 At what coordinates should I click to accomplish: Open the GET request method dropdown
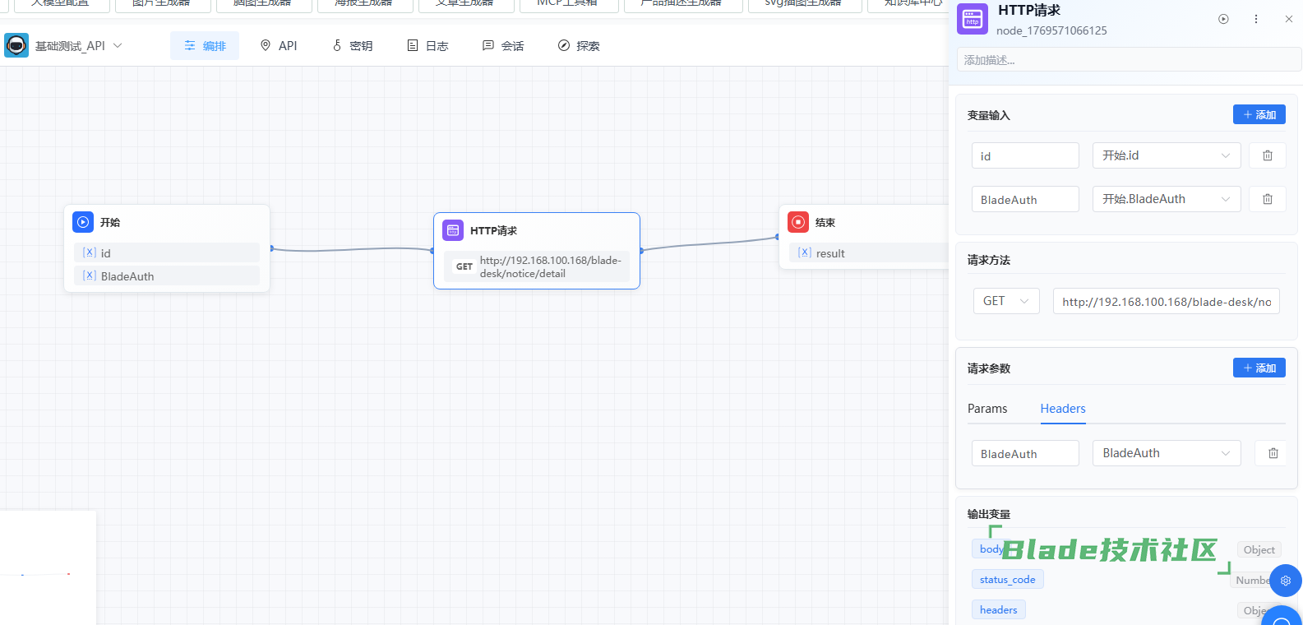1005,301
